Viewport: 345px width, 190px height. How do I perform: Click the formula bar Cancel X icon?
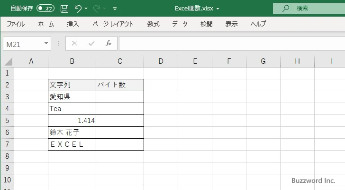[74, 43]
